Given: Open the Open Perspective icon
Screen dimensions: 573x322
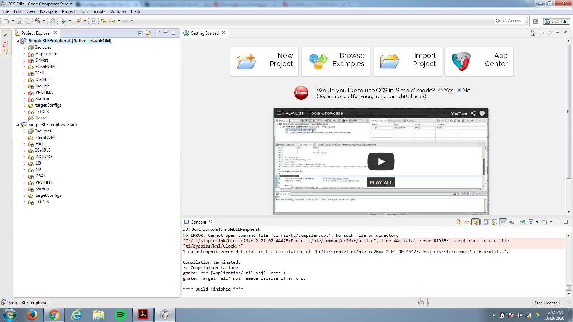Looking at the screenshot, I should [536, 21].
